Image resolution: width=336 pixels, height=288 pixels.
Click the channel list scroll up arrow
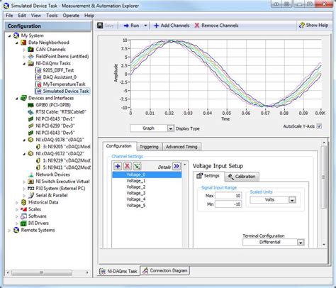click(185, 164)
